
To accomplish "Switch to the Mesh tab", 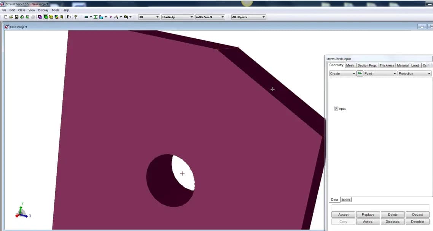I will [350, 65].
